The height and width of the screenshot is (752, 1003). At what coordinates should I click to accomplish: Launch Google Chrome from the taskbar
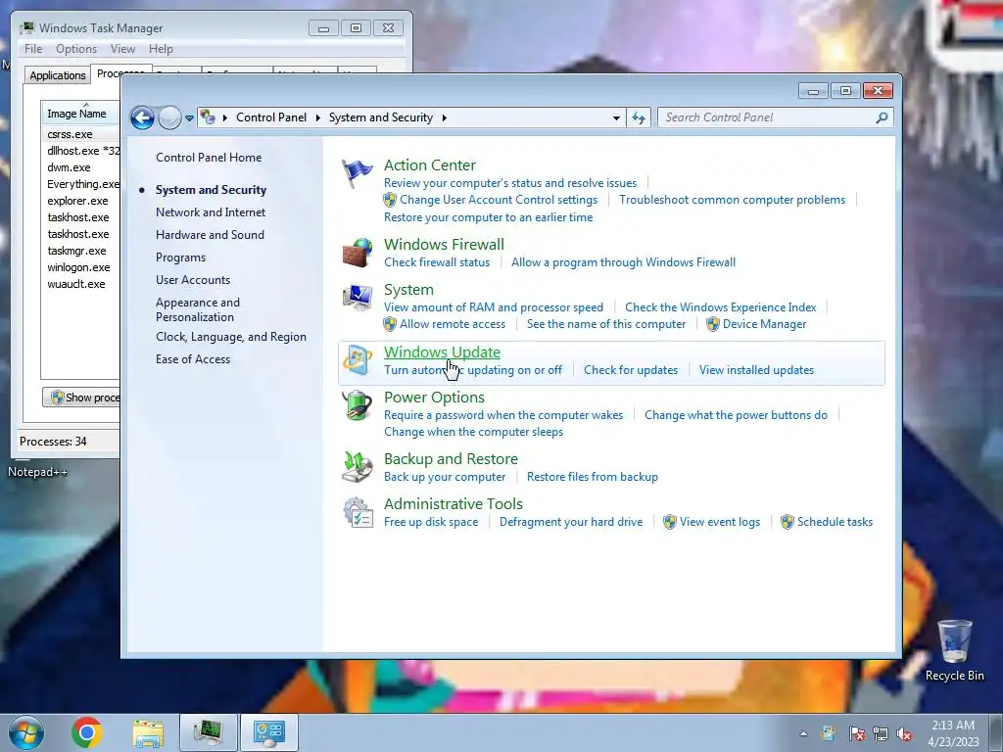click(x=87, y=732)
